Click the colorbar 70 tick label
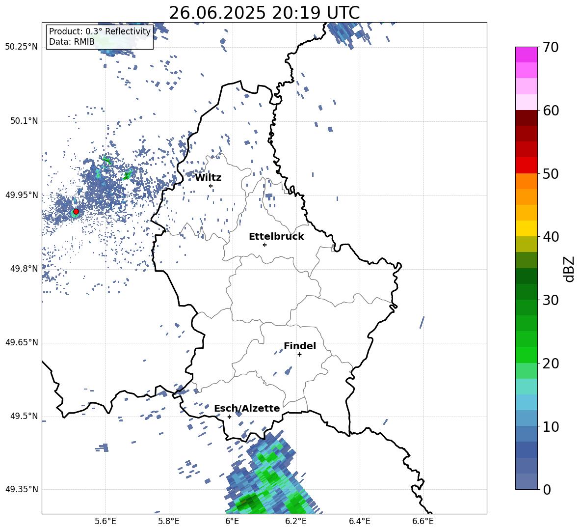 pos(551,47)
